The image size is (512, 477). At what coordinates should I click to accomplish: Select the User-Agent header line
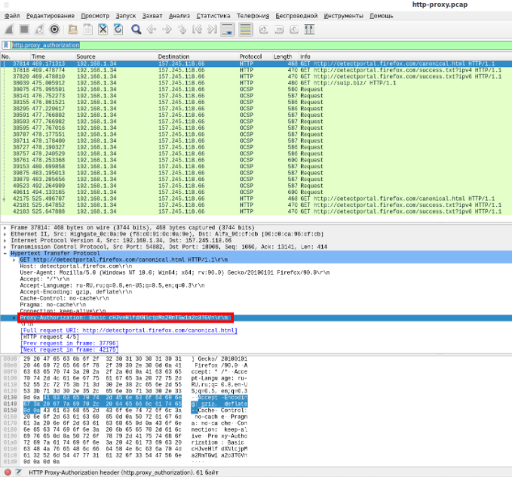point(175,272)
